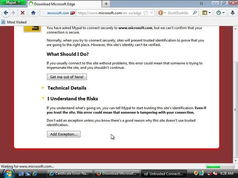The image size is (238, 178).
Task: Open the Bookmarks menu button
Action: (x=206, y=13)
